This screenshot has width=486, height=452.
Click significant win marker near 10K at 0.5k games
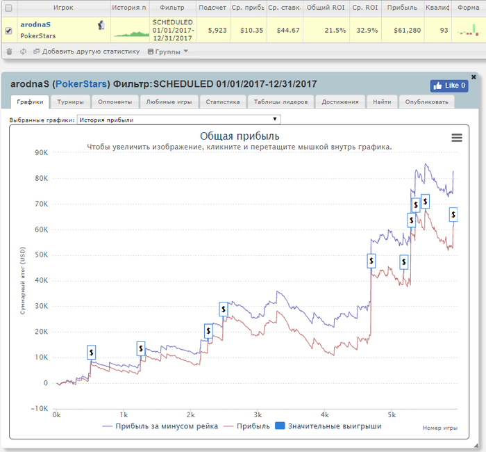(x=91, y=353)
